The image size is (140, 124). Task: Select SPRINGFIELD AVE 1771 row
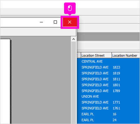click(108, 102)
